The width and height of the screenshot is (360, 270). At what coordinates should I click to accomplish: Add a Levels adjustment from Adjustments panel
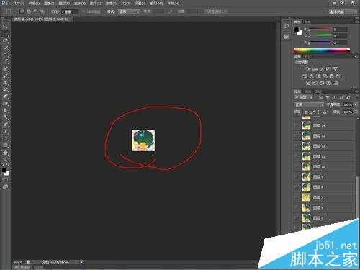315,69
